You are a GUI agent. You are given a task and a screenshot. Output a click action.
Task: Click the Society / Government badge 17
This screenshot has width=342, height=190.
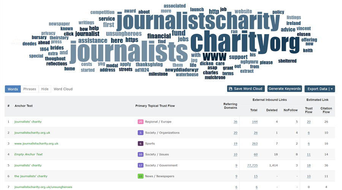[141, 165]
